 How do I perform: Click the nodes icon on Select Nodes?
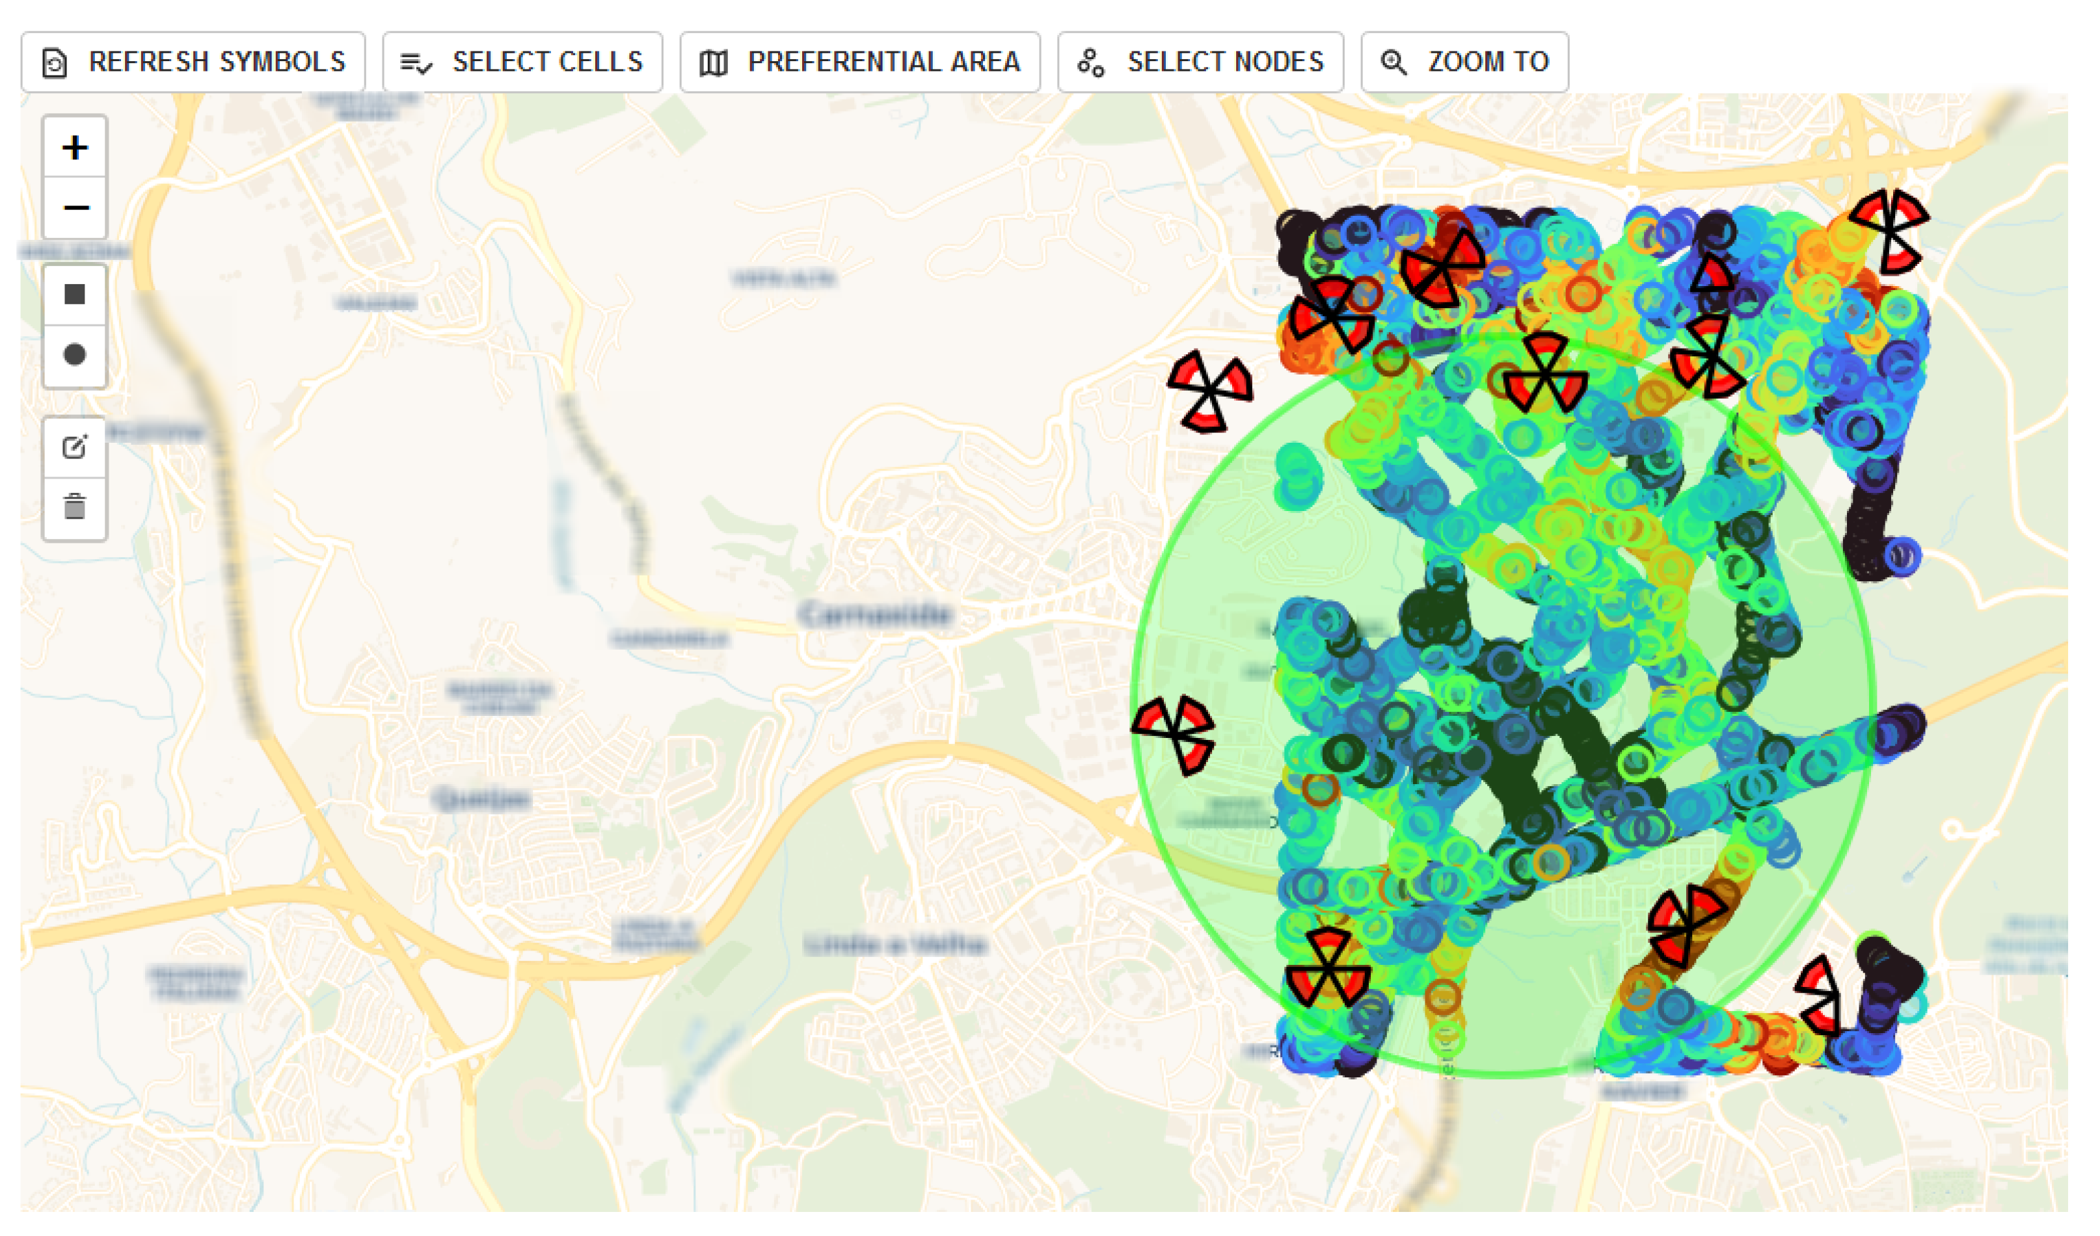pyautogui.click(x=1091, y=62)
